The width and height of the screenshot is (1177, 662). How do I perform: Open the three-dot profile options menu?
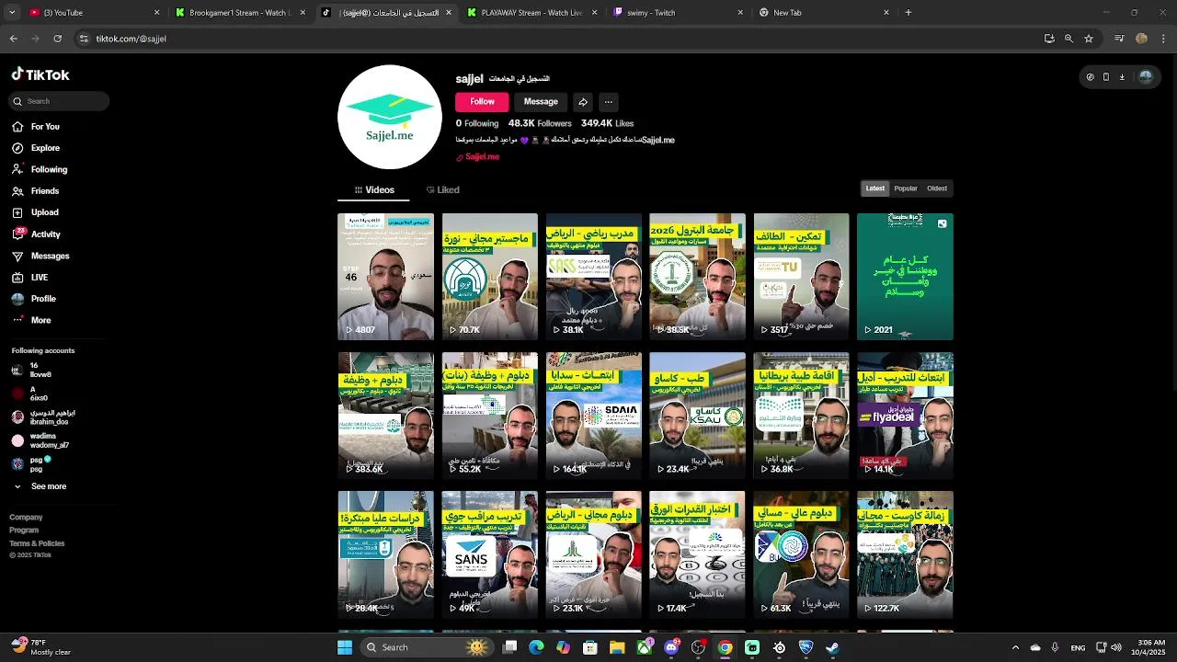coord(608,102)
